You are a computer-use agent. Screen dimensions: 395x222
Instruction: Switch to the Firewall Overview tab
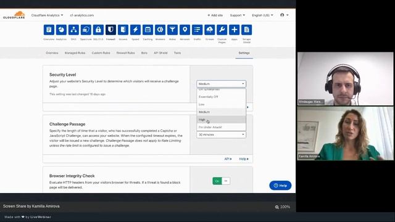click(x=52, y=53)
